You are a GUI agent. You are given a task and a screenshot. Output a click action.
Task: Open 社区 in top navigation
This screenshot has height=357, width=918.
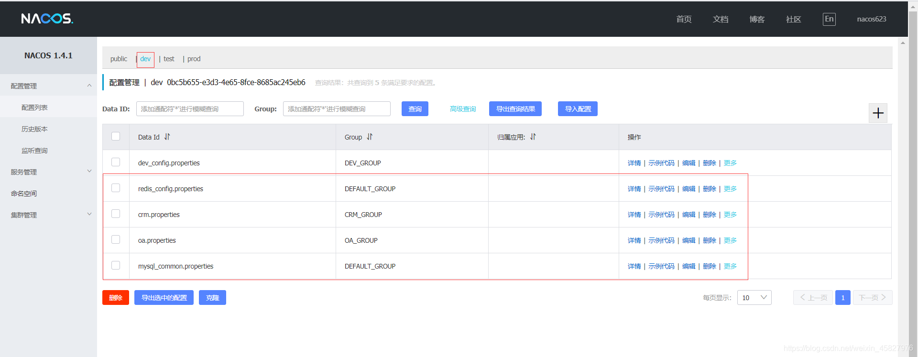click(x=793, y=19)
